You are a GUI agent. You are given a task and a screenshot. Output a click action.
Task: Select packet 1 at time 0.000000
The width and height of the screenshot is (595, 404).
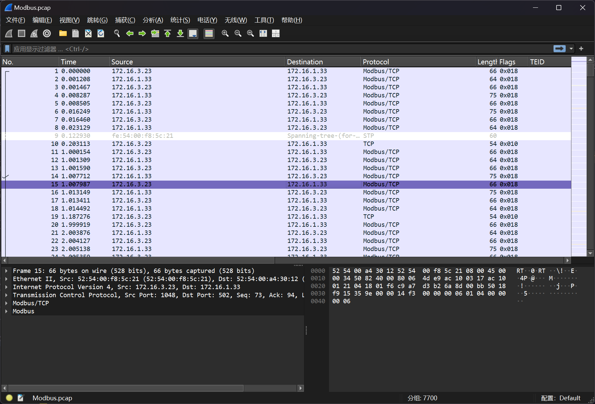click(286, 71)
